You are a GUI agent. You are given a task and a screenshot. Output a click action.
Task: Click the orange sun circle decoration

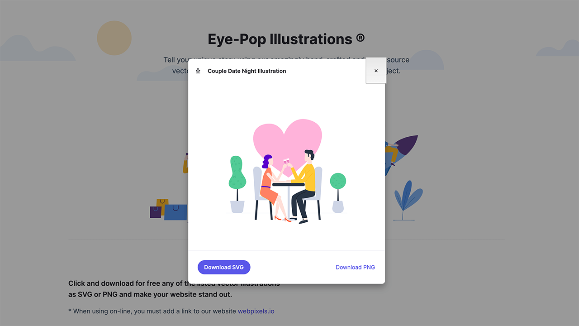tap(114, 38)
